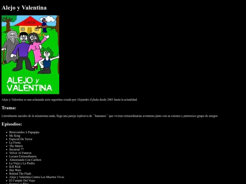Click La Vieja y La Piedra
This screenshot has height=184, width=246.
point(22,163)
